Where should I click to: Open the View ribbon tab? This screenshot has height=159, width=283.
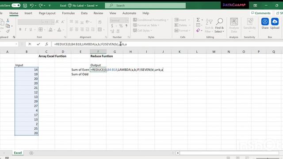pyautogui.click(x=113, y=13)
